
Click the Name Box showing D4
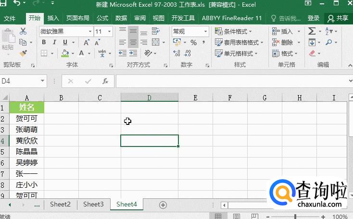pos(19,81)
